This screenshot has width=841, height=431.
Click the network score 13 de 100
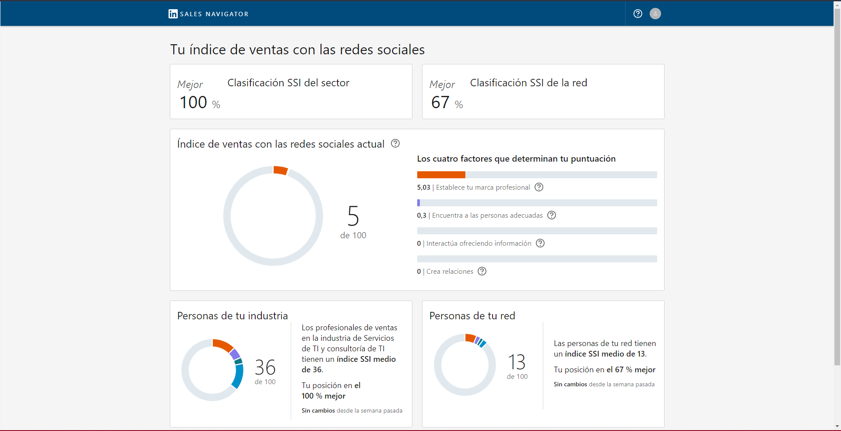517,367
